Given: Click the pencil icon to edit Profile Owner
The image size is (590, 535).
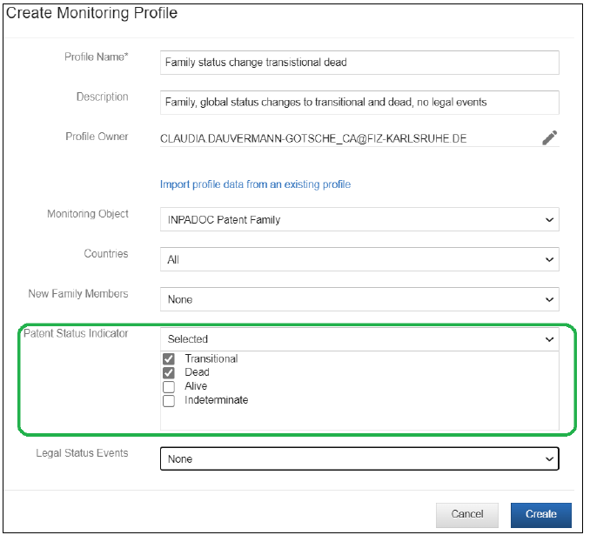Looking at the screenshot, I should click(549, 137).
